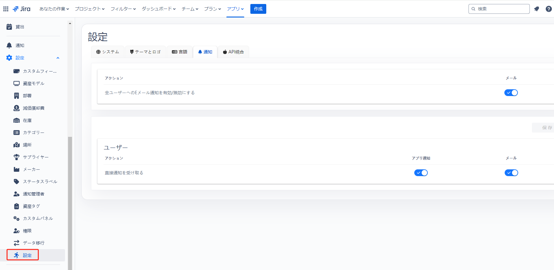
Task: Switch to the テーマとロゴ tab
Action: [145, 52]
